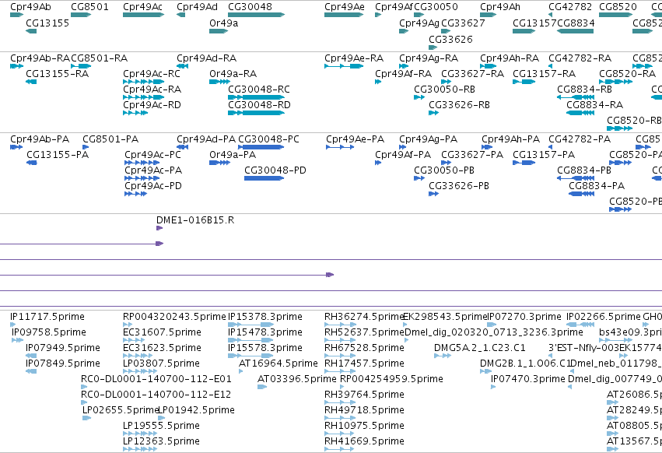The height and width of the screenshot is (453, 662).
Task: Click RC0-DL0001-140700-112-E01 label
Action: [156, 379]
